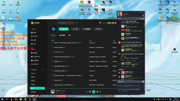
Task: Select the highlighted high playlist
Action: pyautogui.click(x=37, y=88)
